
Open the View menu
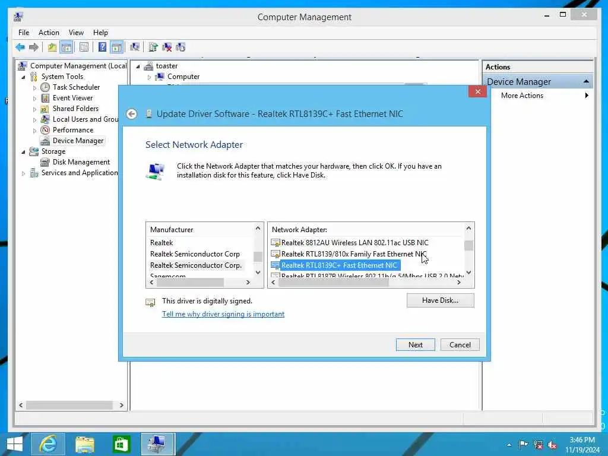76,33
